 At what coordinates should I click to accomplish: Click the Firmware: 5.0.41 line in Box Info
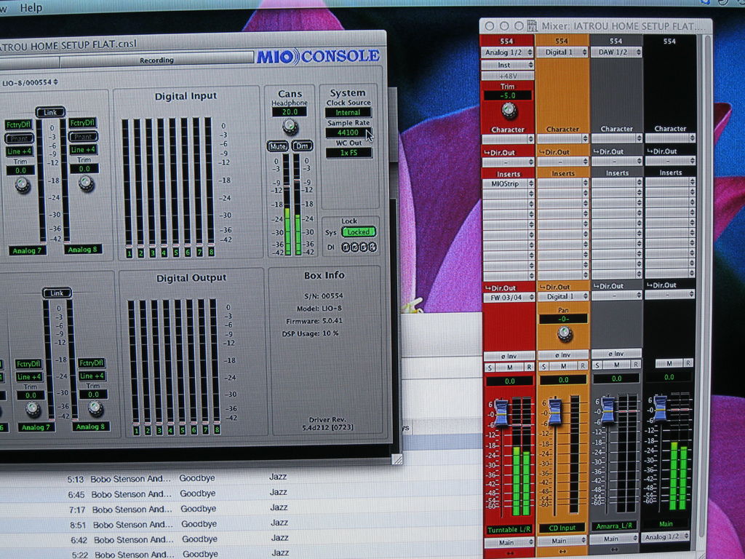tap(314, 321)
